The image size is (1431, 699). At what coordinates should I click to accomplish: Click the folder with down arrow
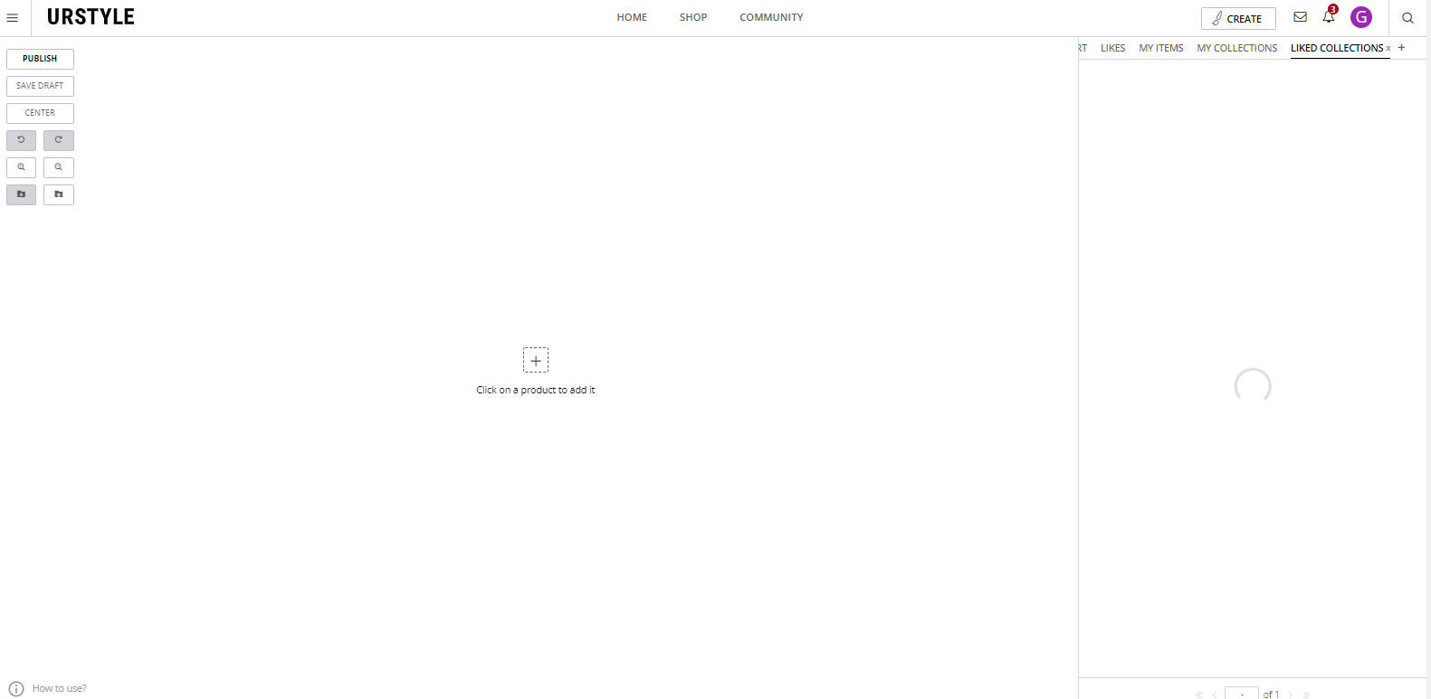coord(21,194)
